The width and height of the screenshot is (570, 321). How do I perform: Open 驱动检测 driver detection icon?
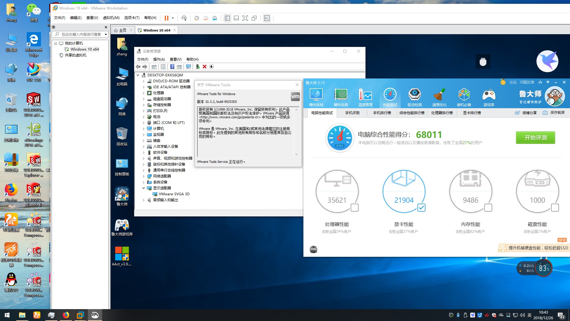coord(414,97)
